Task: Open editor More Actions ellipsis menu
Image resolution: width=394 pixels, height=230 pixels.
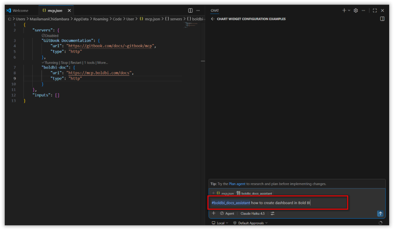Action: pos(198,10)
